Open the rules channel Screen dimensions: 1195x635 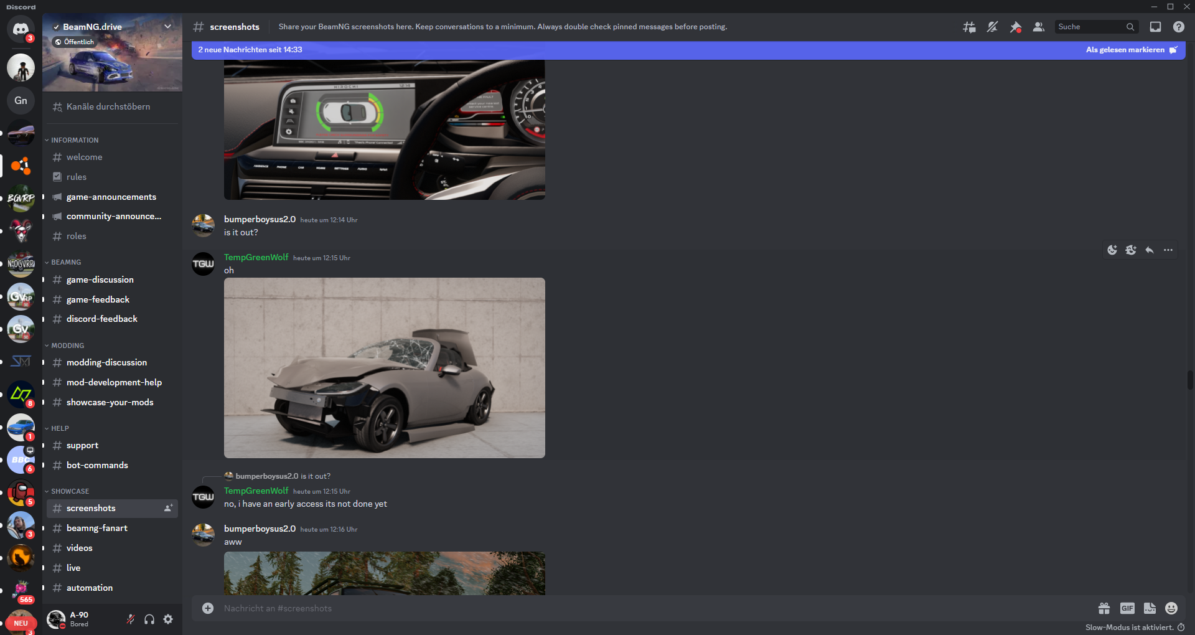click(x=112, y=177)
